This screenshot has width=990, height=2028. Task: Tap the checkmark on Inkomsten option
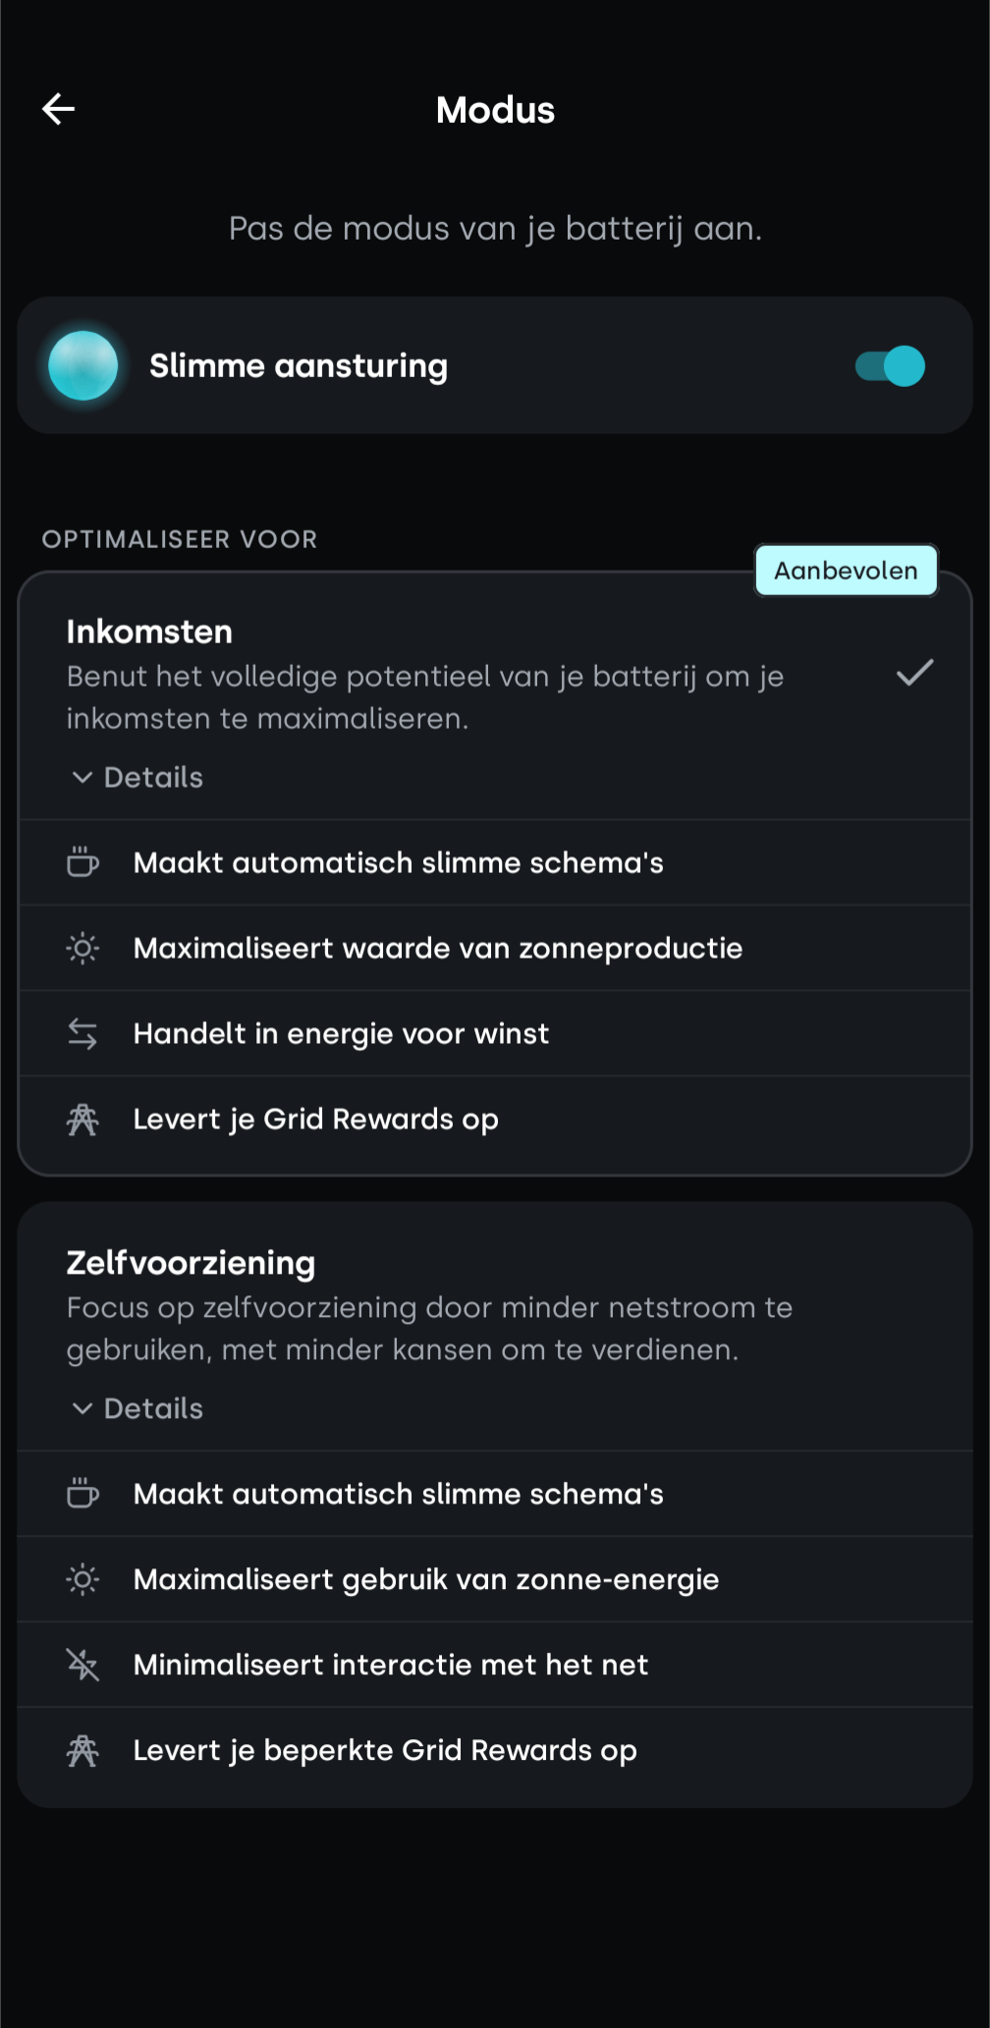(914, 674)
